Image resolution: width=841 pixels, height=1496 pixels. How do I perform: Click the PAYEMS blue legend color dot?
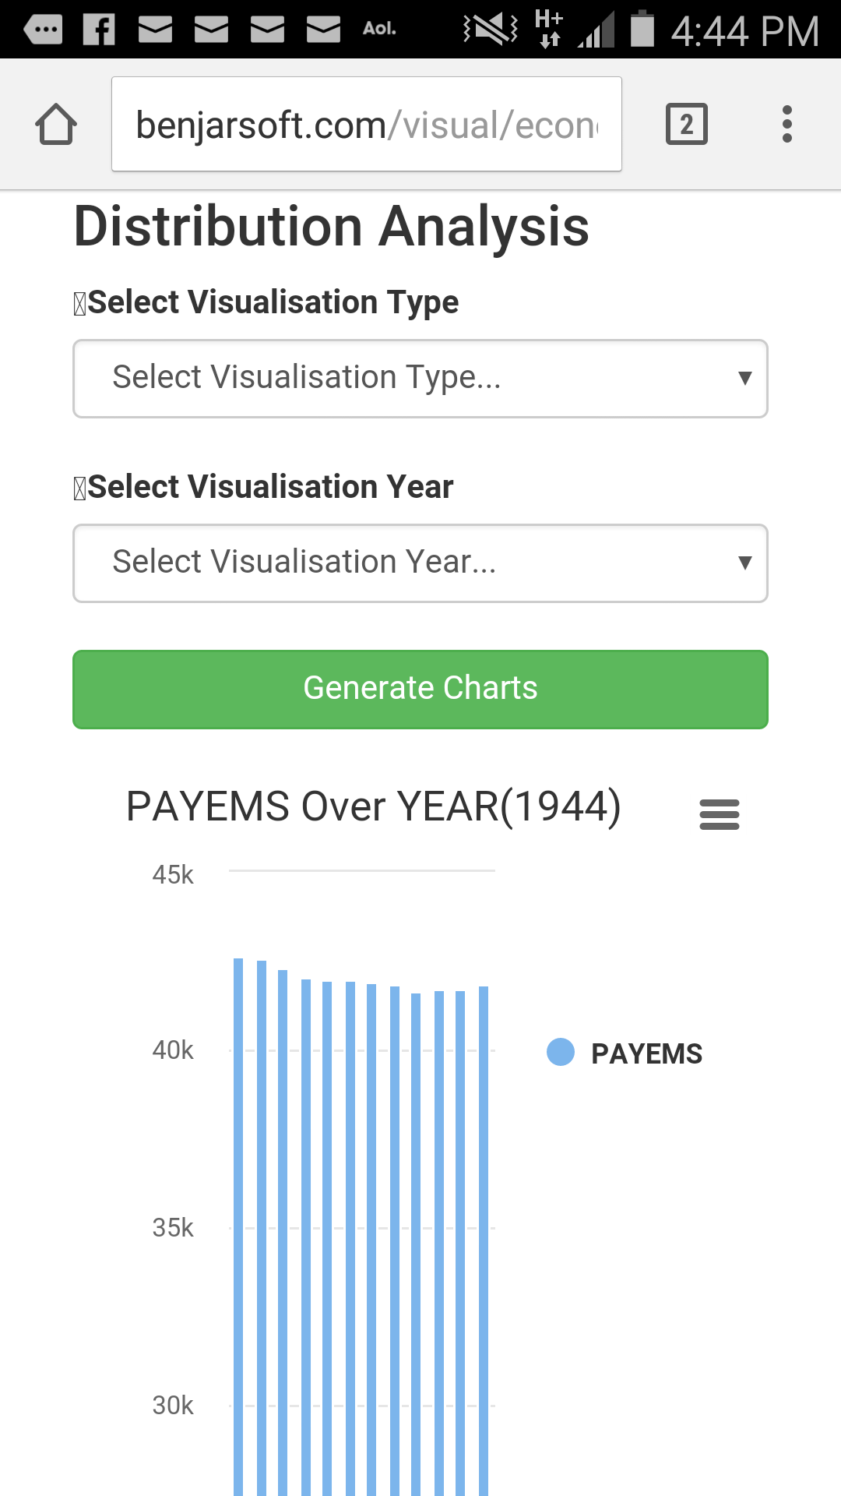pyautogui.click(x=561, y=1052)
